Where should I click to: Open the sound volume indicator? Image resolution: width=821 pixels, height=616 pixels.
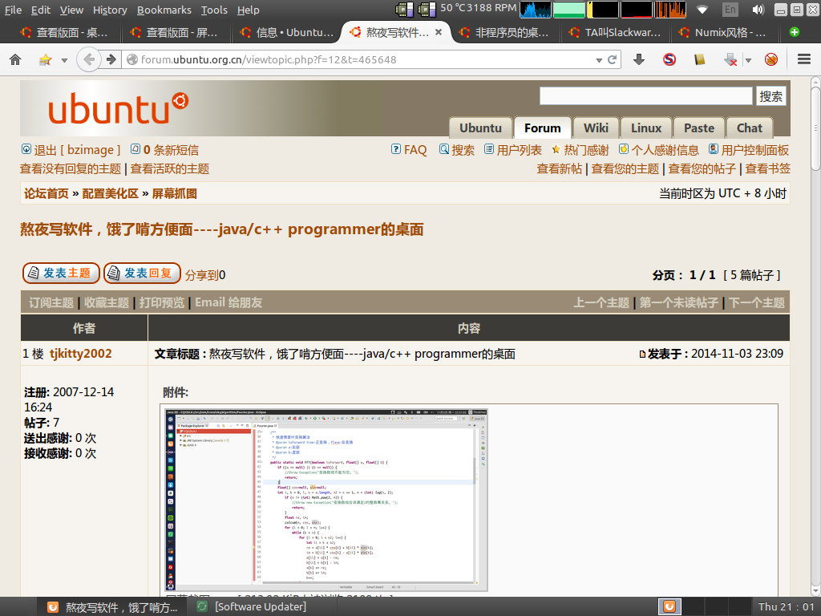(758, 10)
